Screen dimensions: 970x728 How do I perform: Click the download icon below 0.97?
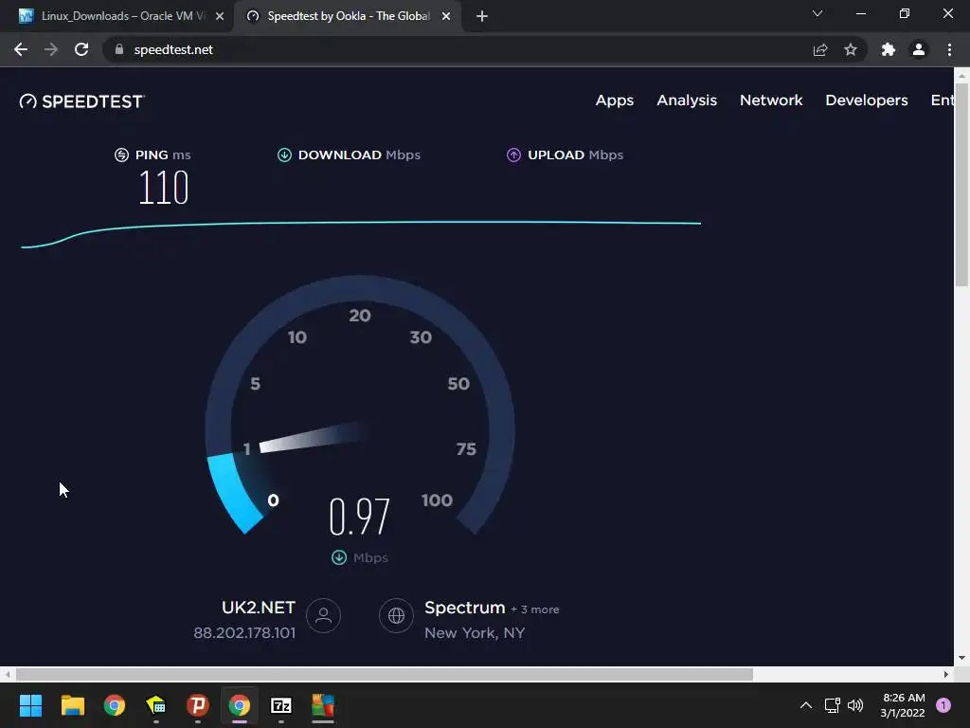339,557
